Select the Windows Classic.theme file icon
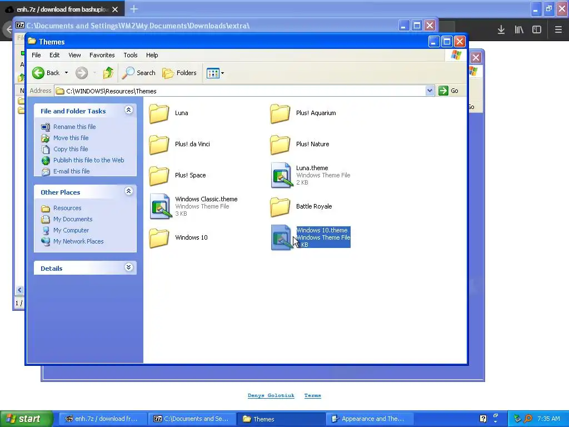Screen dimensions: 569x427 click(161, 206)
